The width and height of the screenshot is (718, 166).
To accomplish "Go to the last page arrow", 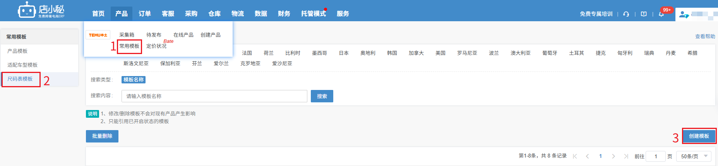I will coord(626,156).
